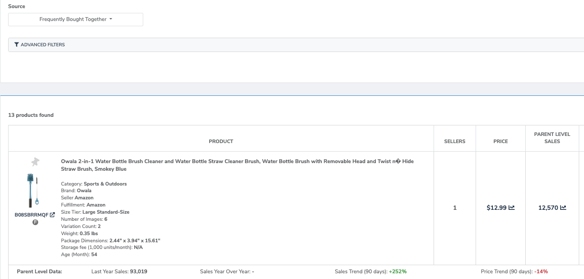Click the Age (Month): 54 line
This screenshot has width=584, height=279.
click(x=79, y=254)
